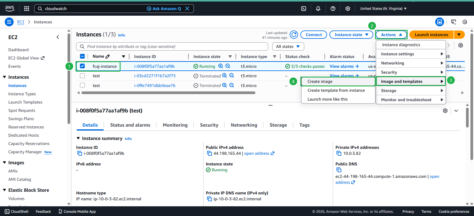The width and height of the screenshot is (474, 216).
Task: Open the All states filter dropdown
Action: tap(288, 46)
